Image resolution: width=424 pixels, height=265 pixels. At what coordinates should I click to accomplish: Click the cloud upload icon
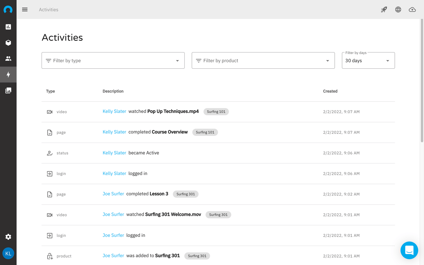pos(412,10)
